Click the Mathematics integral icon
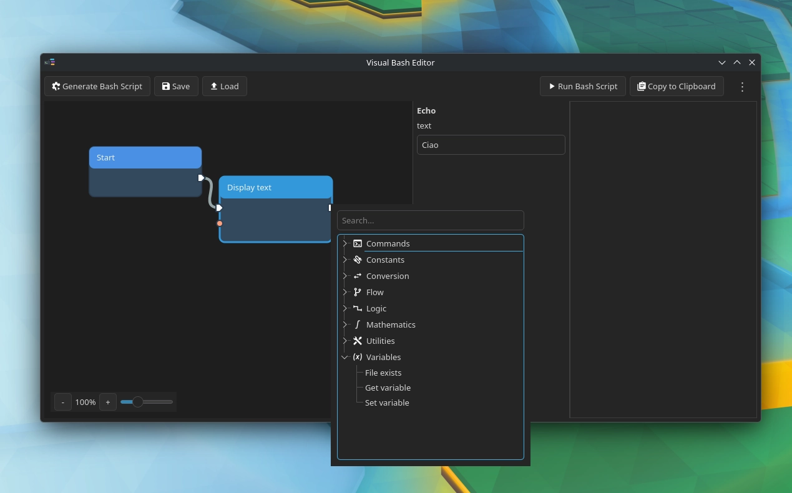 (x=358, y=325)
